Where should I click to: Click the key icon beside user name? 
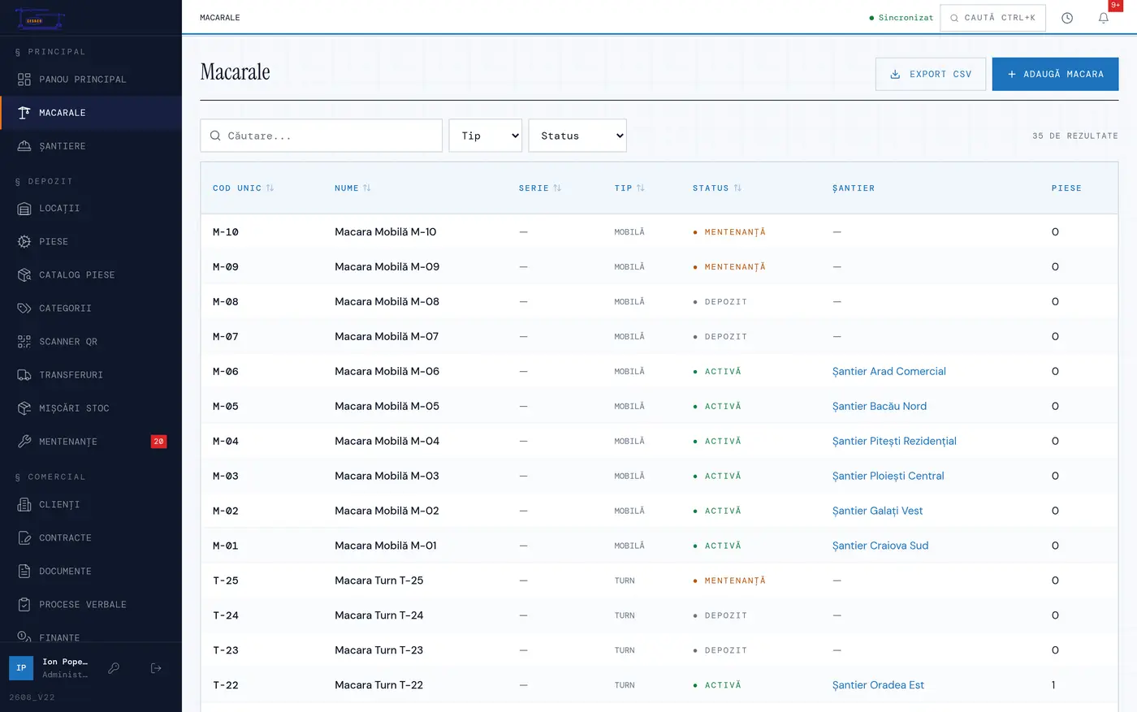115,668
